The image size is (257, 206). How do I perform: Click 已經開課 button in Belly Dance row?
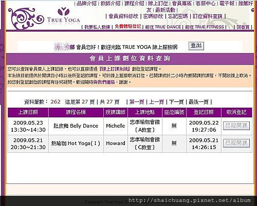point(236,126)
